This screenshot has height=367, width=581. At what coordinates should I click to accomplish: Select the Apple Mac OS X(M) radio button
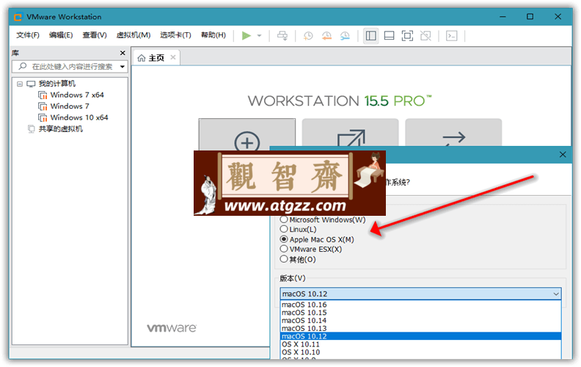284,239
